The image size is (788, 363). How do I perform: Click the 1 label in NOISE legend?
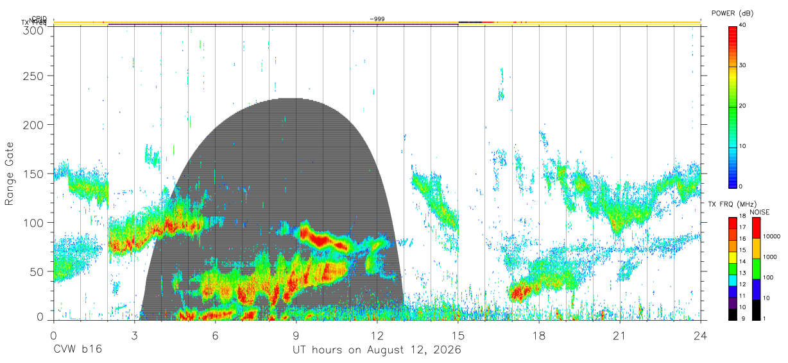[x=764, y=318]
